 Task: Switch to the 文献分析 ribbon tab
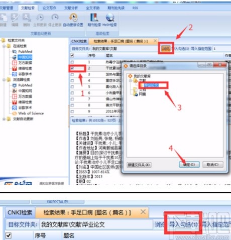click(x=71, y=8)
